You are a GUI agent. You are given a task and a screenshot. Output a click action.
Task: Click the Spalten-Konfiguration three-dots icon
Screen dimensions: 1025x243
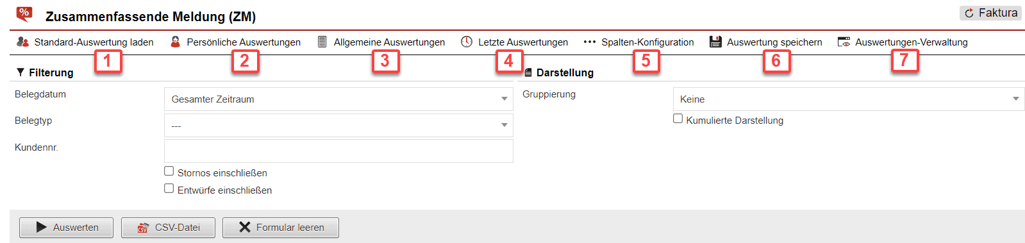coord(590,42)
